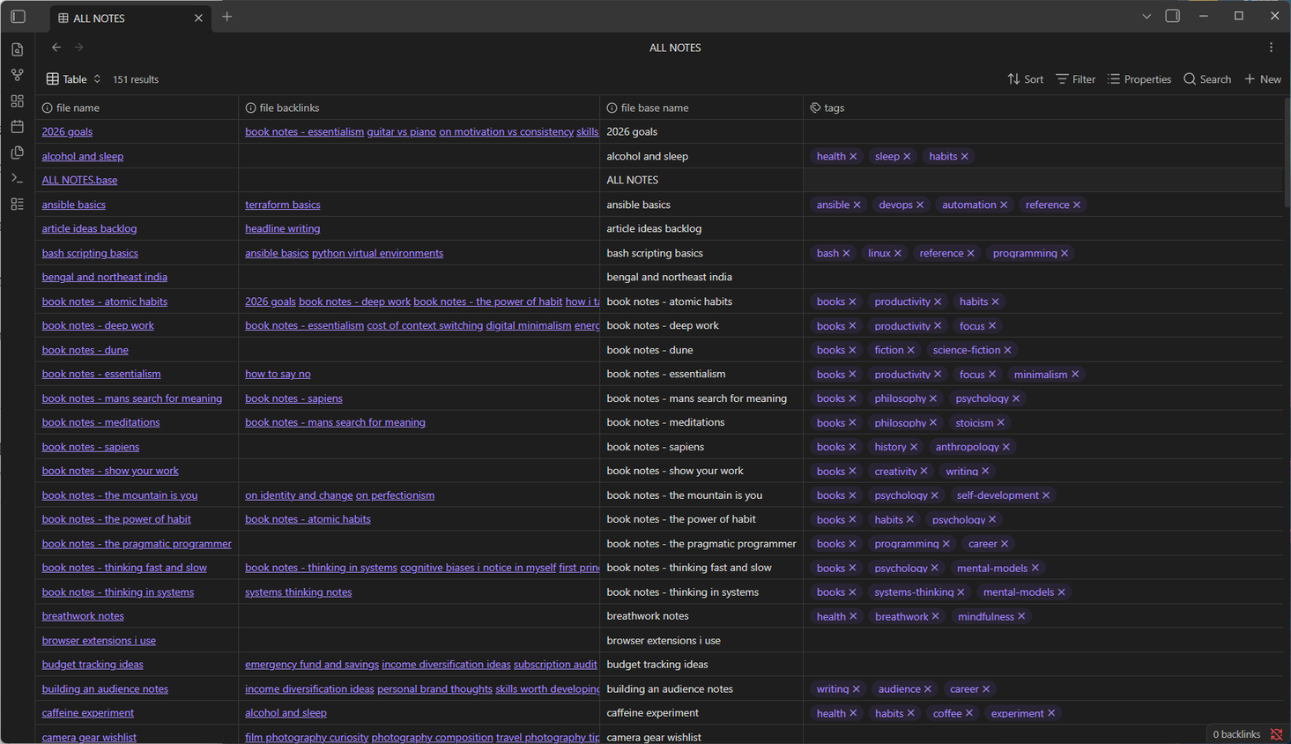Navigate back with the left arrow
Screen dimensions: 1291x744
[56, 48]
